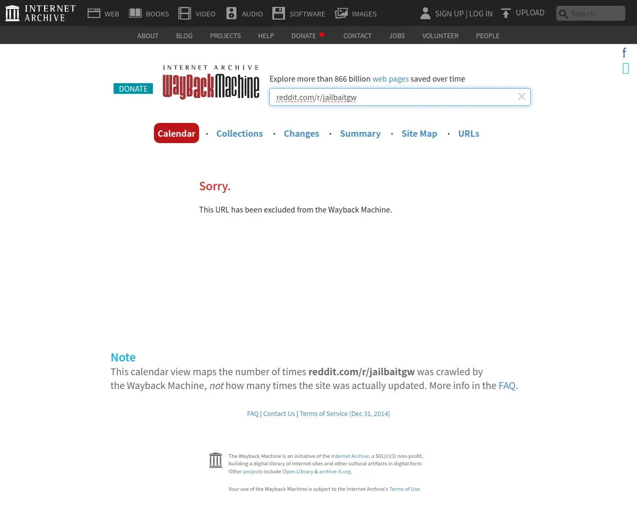Clear the Wayback URL field with X
Image resolution: width=637 pixels, height=530 pixels.
(522, 96)
